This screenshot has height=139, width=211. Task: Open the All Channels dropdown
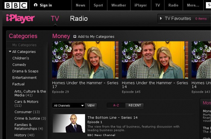click(68, 105)
